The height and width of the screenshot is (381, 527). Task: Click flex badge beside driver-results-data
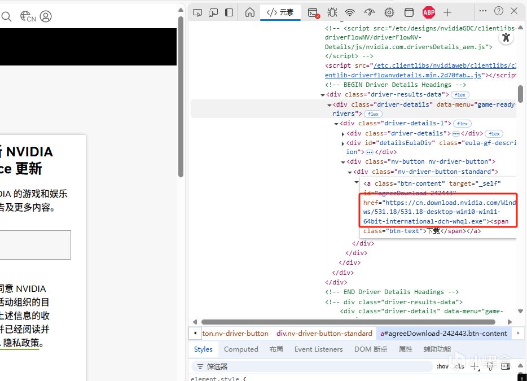pos(460,95)
